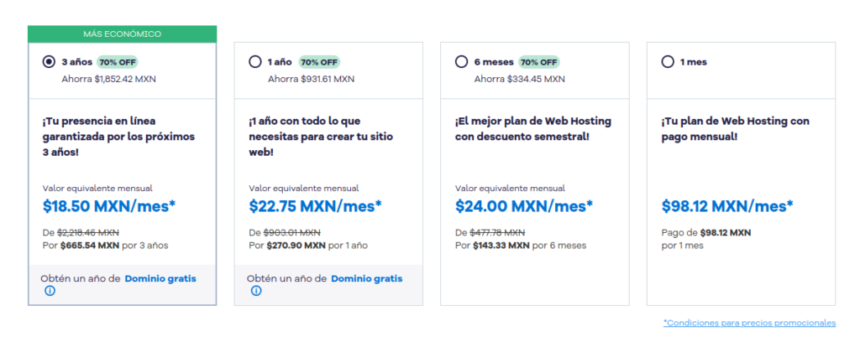Open Condiciones para precios promocionales link
The height and width of the screenshot is (337, 860).
[x=749, y=323]
